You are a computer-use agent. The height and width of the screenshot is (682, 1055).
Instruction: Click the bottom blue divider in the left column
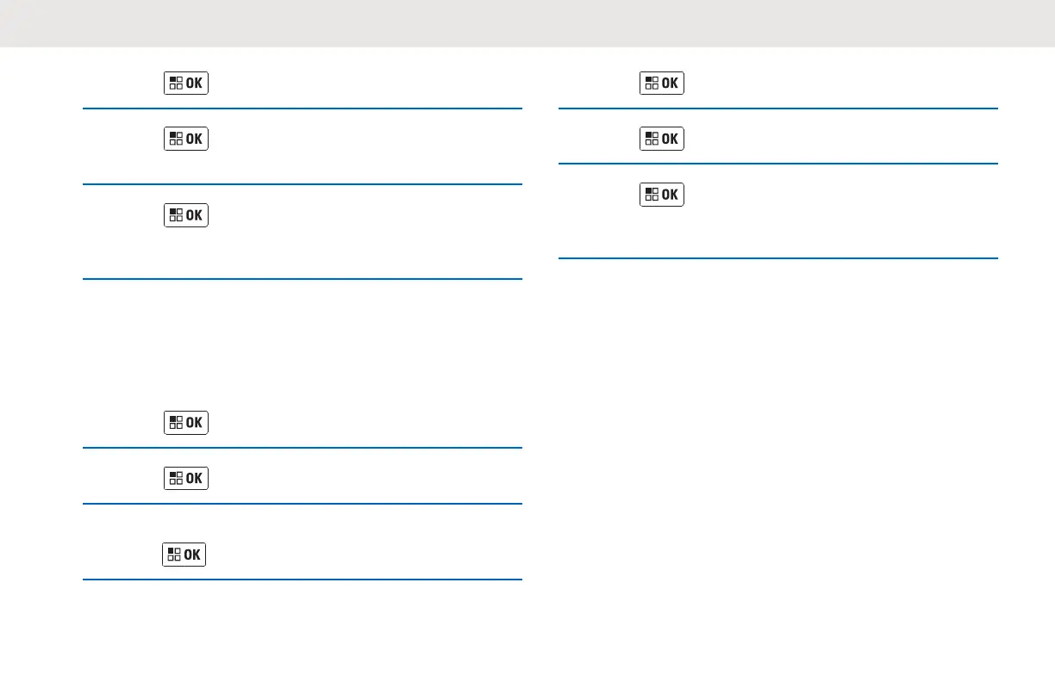(x=303, y=580)
